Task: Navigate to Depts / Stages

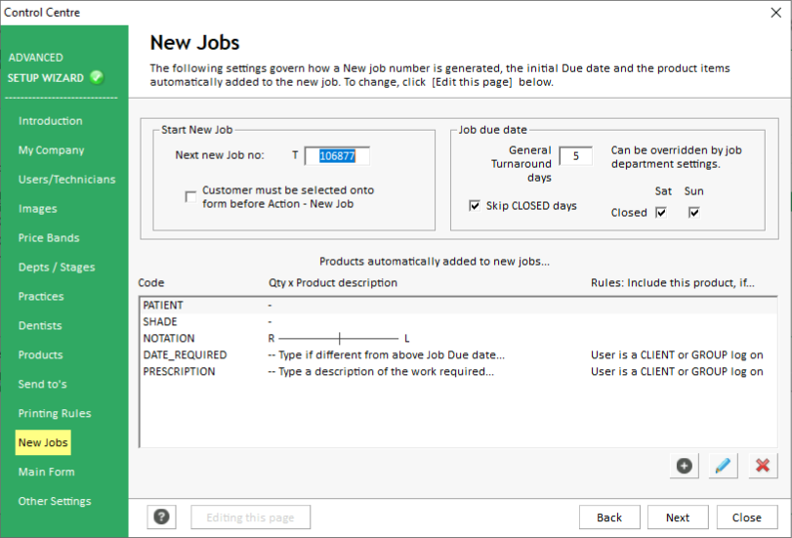Action: 57,268
